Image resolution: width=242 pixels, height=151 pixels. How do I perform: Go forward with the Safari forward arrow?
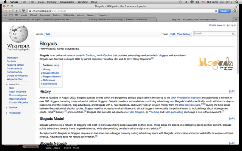(x=10, y=11)
